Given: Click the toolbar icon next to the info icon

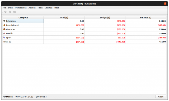Looking at the screenshot, I should pos(10,12).
